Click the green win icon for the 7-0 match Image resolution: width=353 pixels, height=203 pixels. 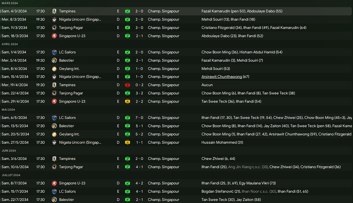point(127,118)
